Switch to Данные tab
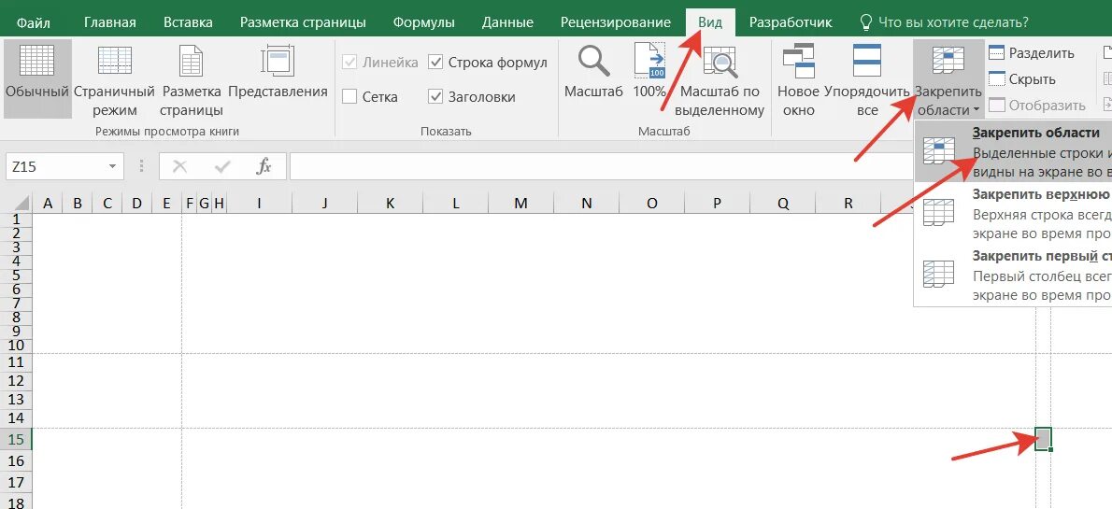1112x509 pixels. tap(507, 22)
